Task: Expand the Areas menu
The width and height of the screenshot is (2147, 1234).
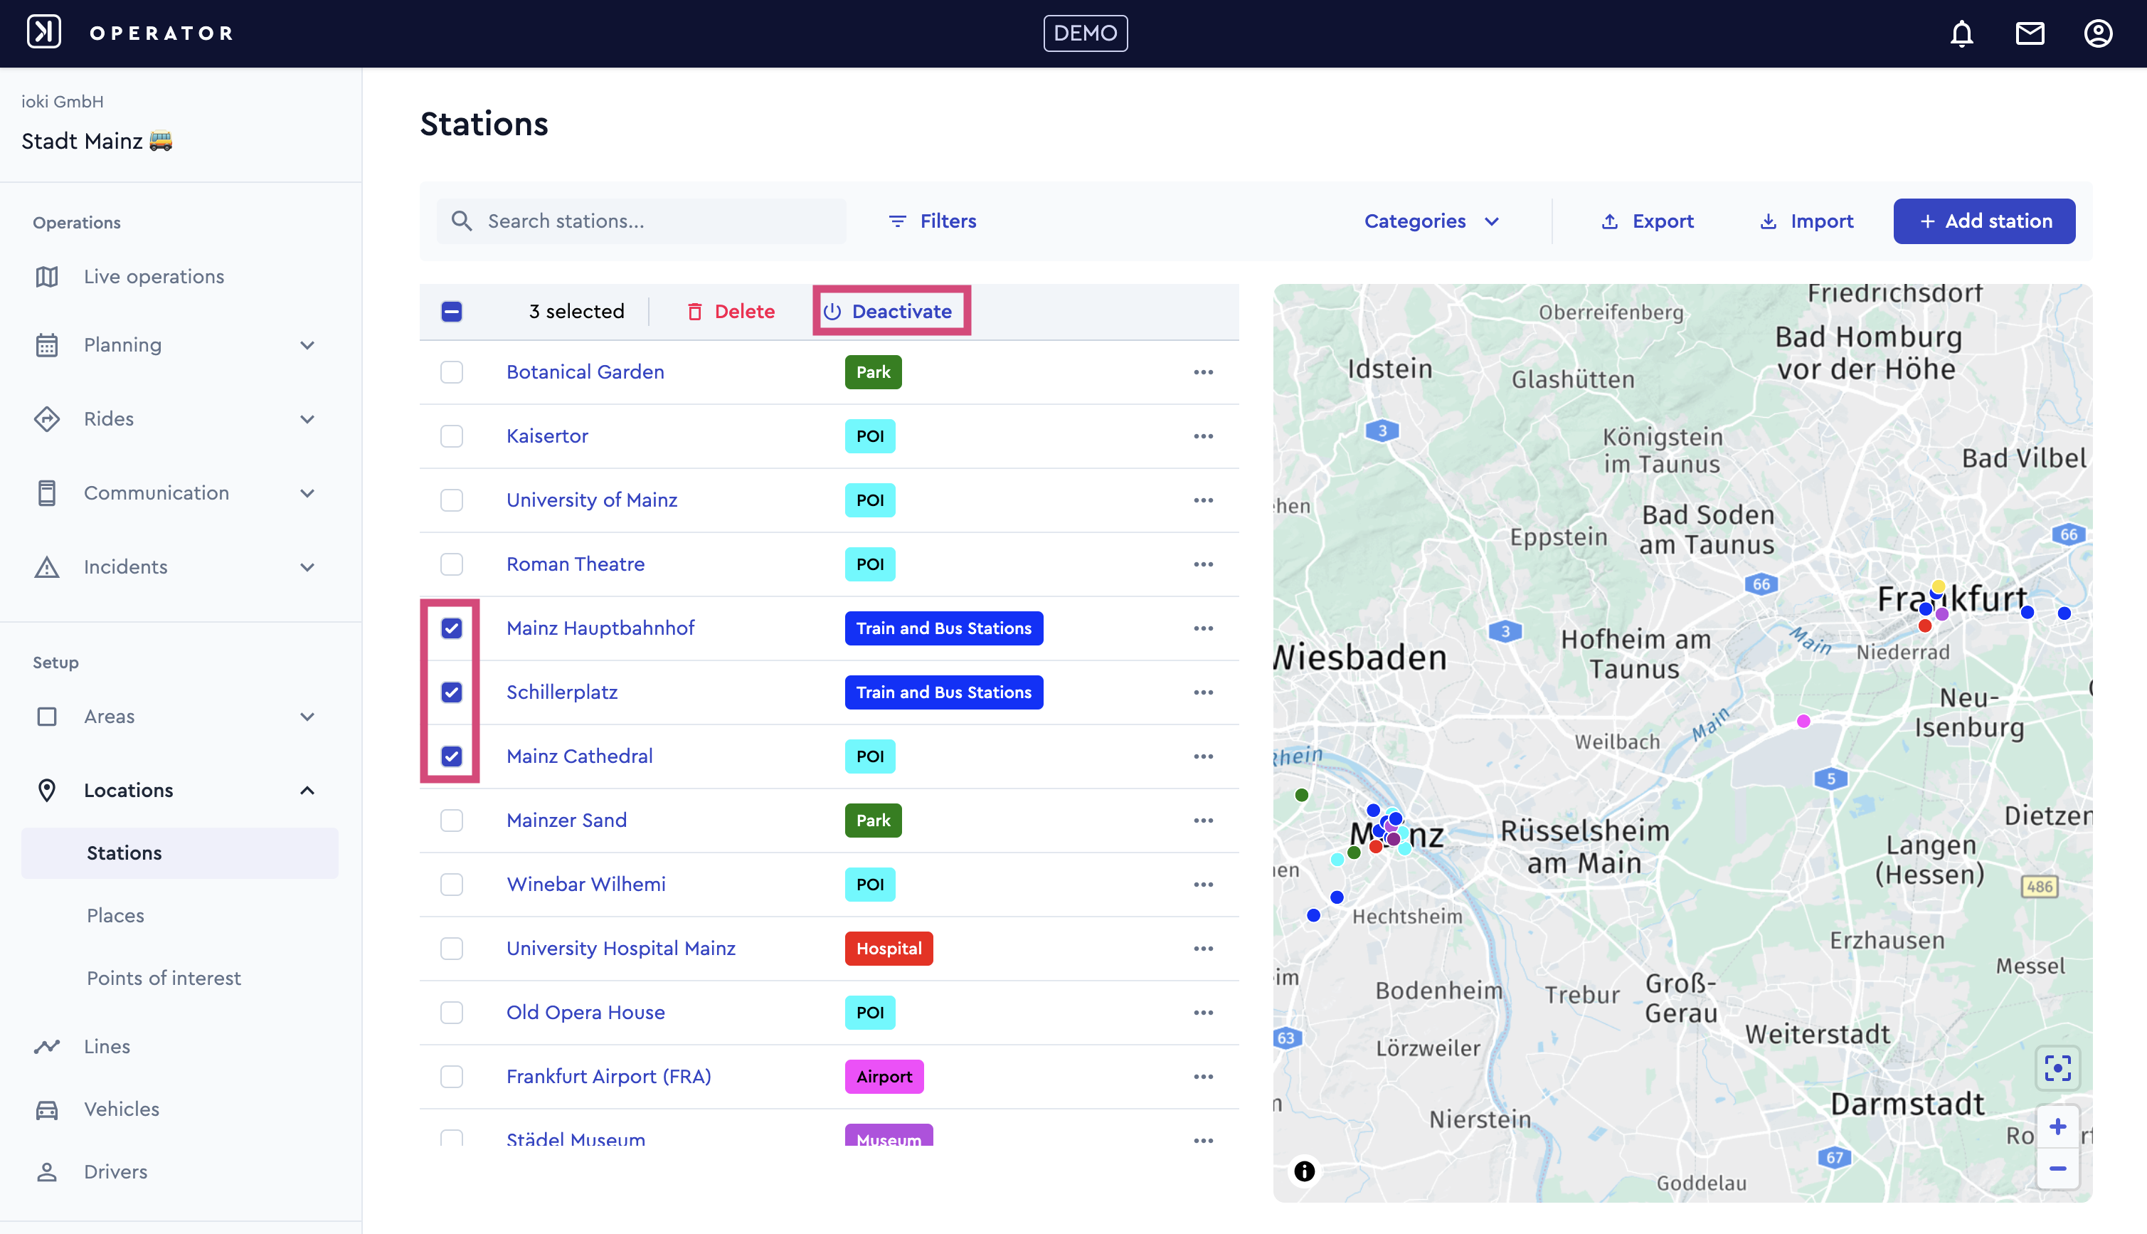Action: click(x=307, y=717)
